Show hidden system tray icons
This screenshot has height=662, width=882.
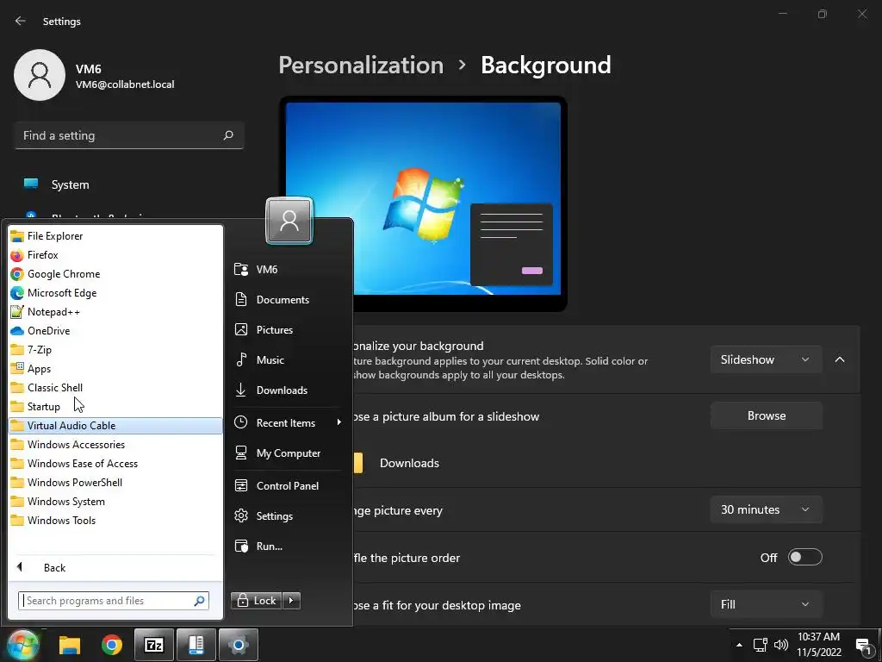739,645
